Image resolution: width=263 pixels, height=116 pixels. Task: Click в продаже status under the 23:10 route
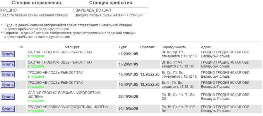pyautogui.click(x=36, y=111)
